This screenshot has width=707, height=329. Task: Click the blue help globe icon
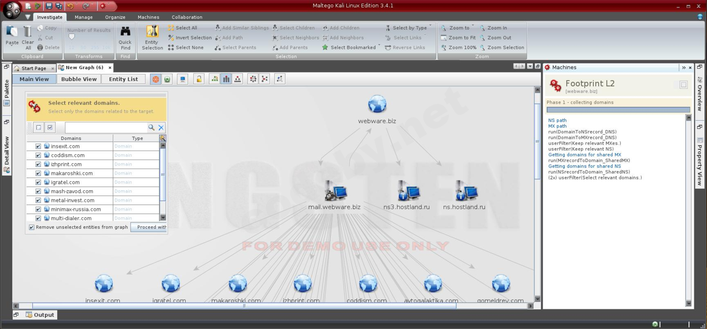click(x=700, y=17)
